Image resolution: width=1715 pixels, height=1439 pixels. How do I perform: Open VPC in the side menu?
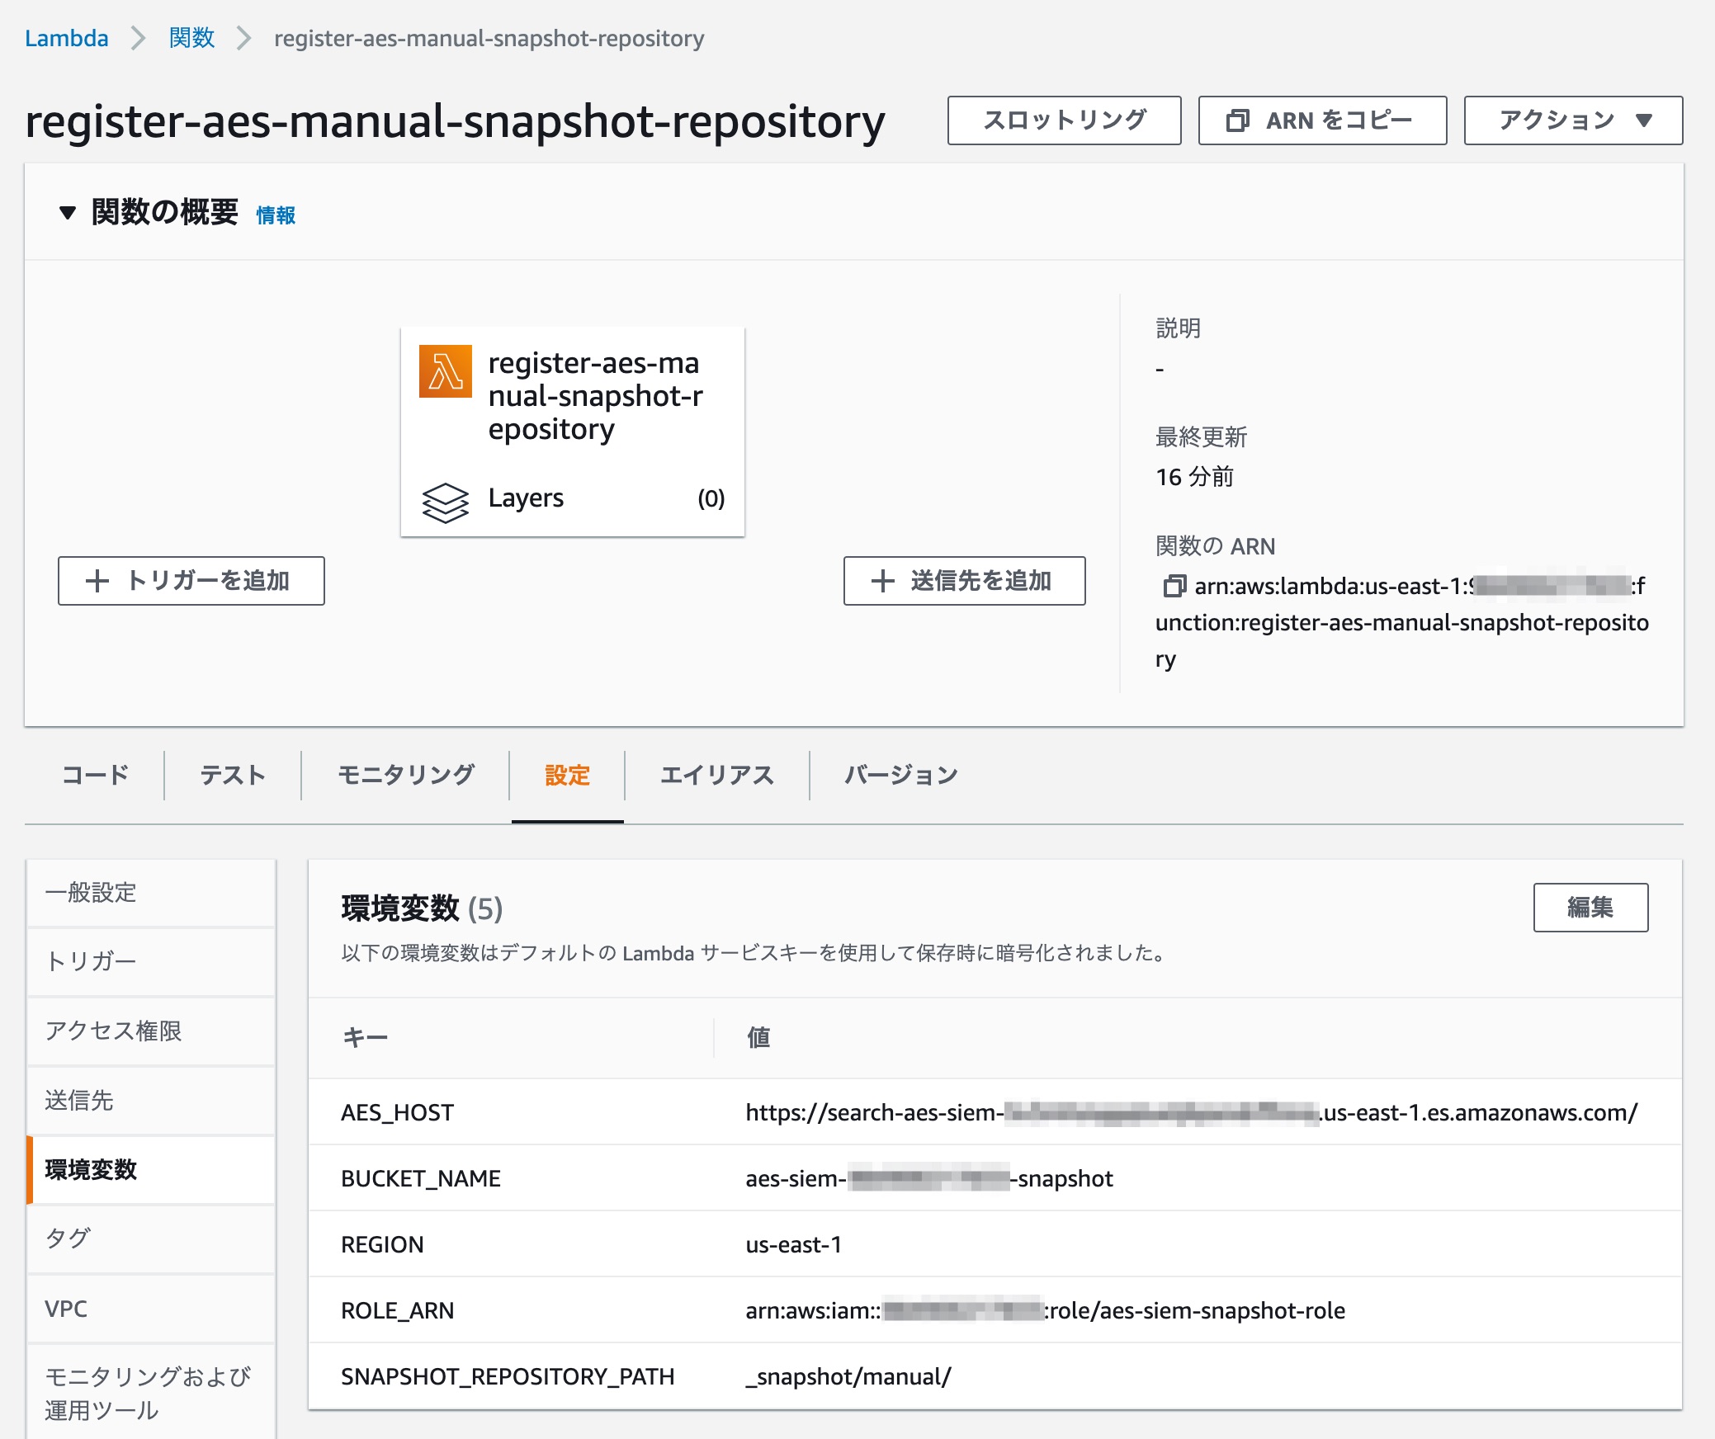tap(151, 1309)
